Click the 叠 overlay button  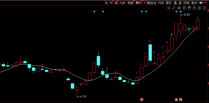(175, 3)
